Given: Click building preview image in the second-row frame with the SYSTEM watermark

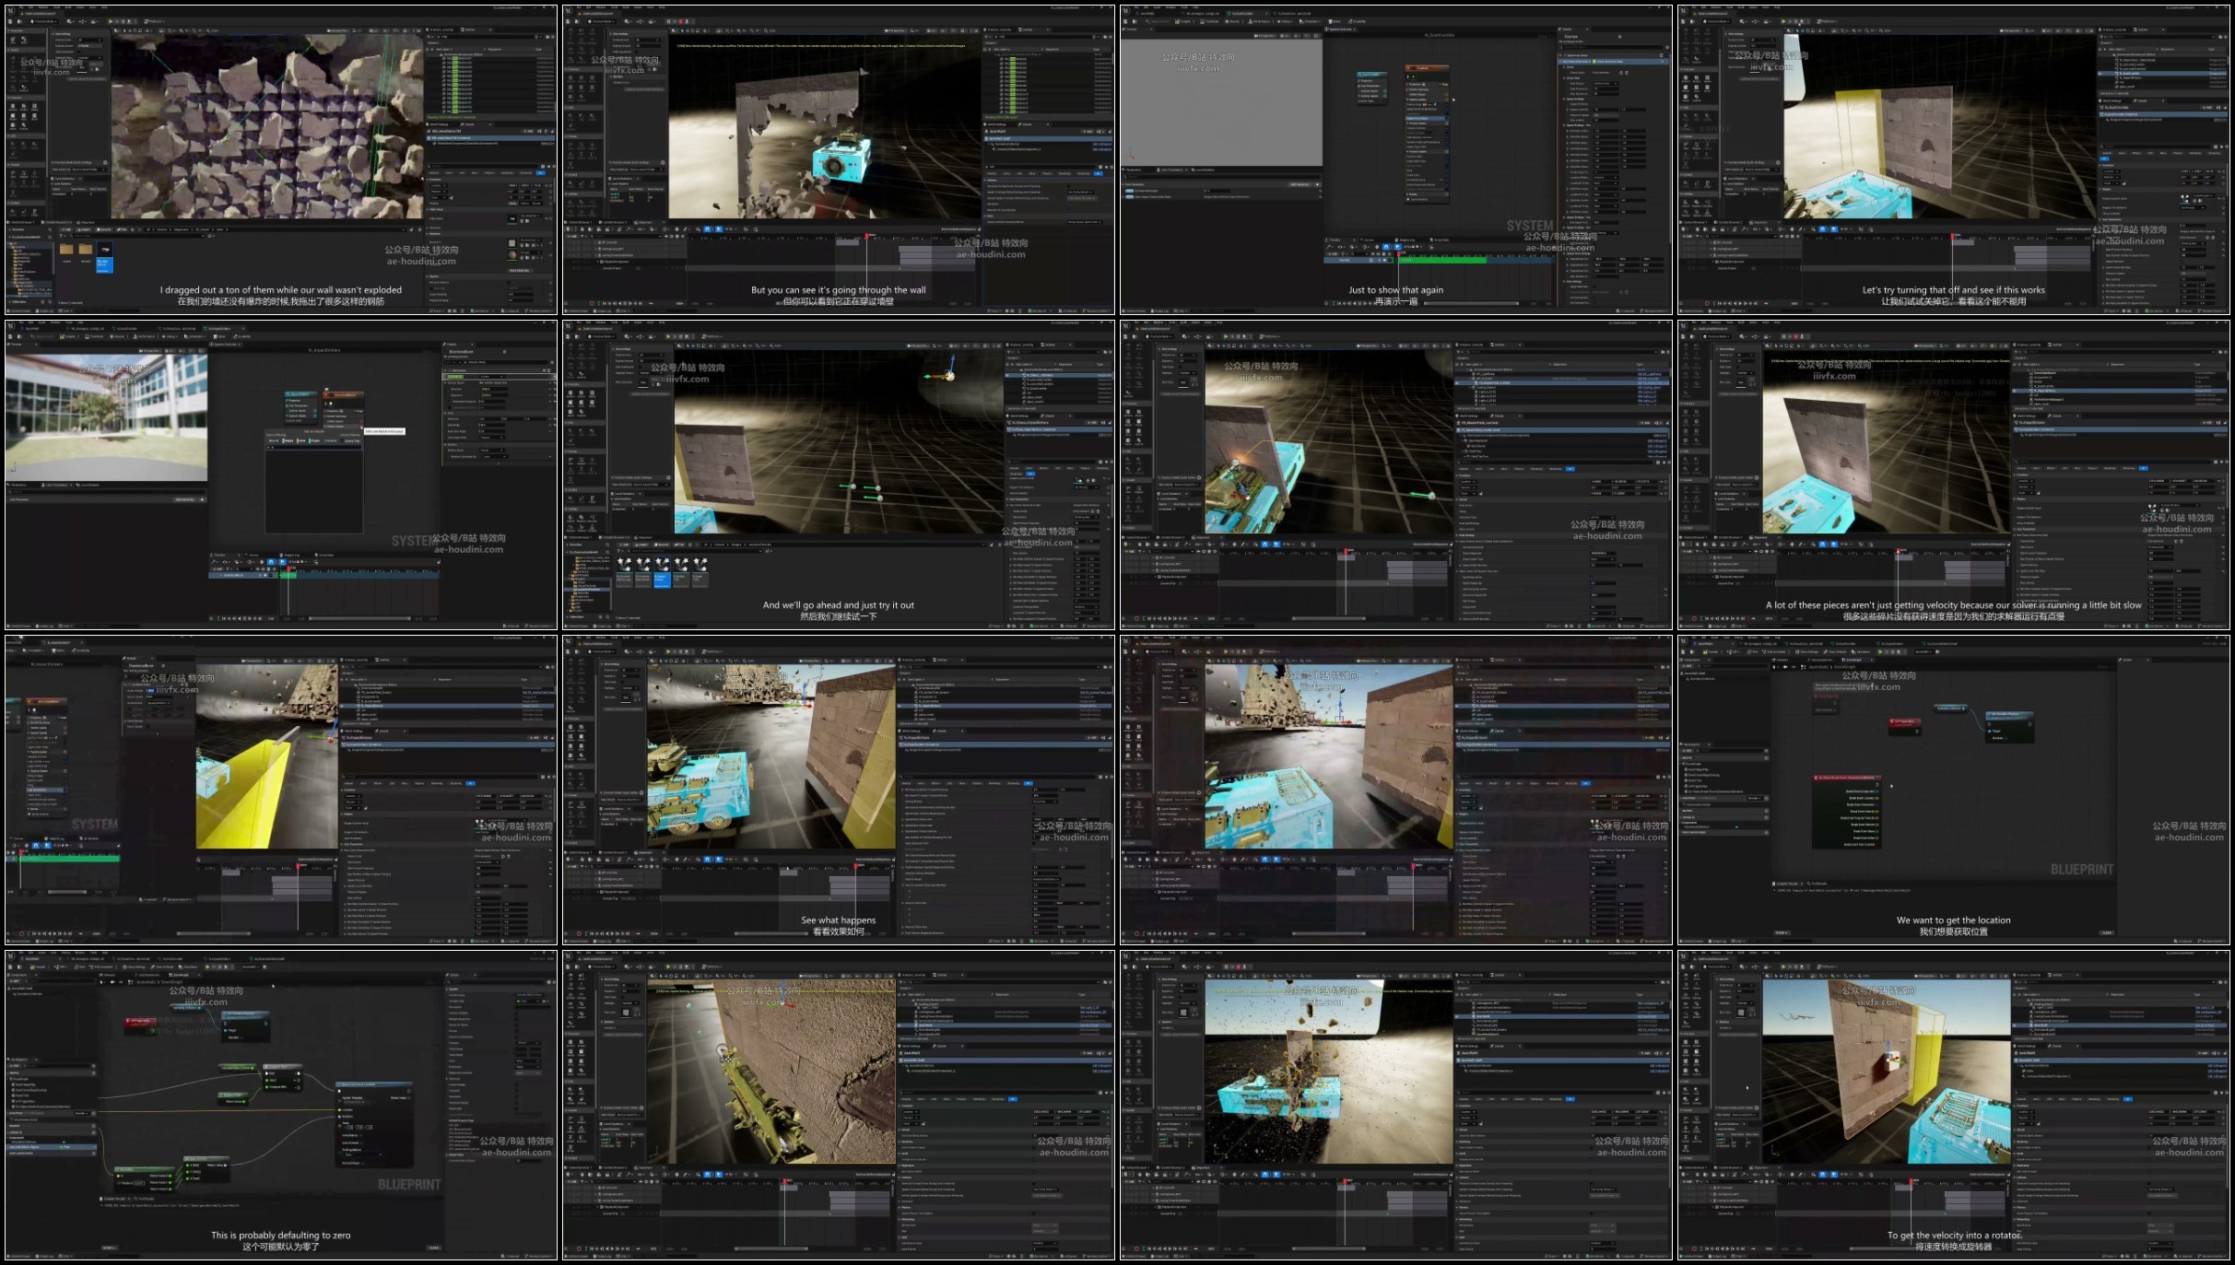Looking at the screenshot, I should coord(106,415).
